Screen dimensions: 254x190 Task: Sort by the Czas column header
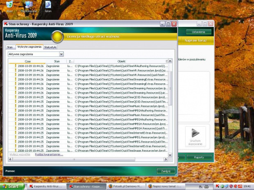[28, 61]
